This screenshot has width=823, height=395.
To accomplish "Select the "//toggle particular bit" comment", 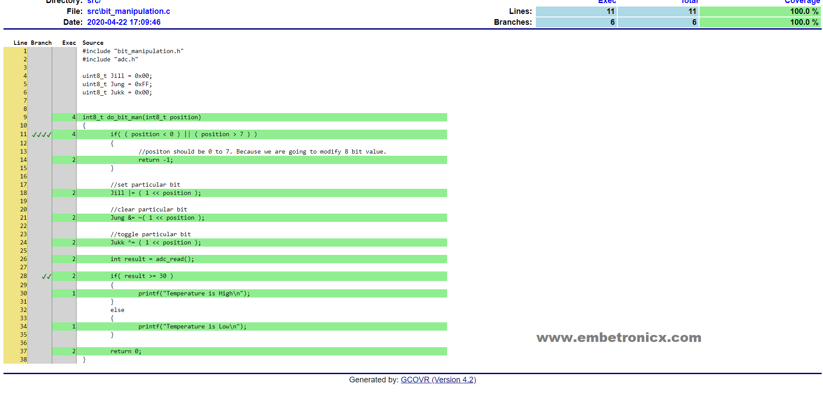I will coord(151,234).
